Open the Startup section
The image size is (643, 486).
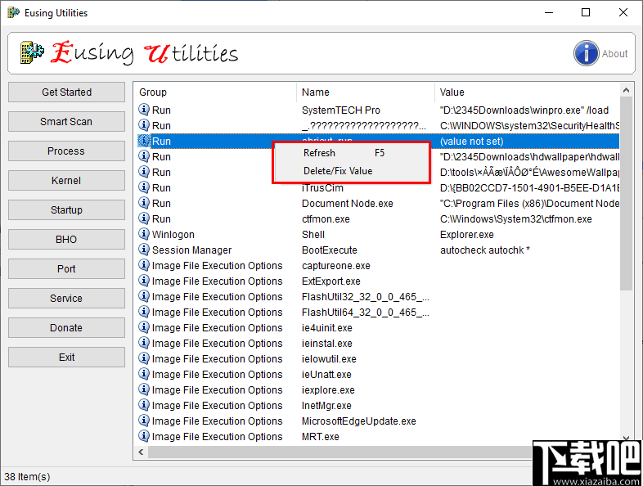(66, 210)
